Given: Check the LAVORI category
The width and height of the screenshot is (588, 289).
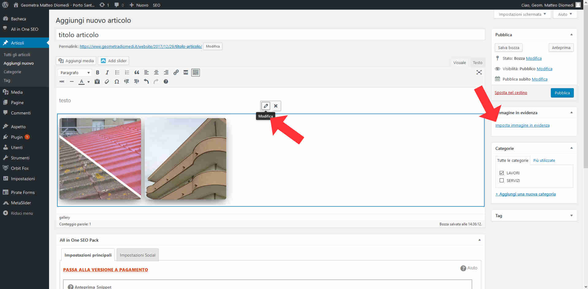Looking at the screenshot, I should [502, 173].
